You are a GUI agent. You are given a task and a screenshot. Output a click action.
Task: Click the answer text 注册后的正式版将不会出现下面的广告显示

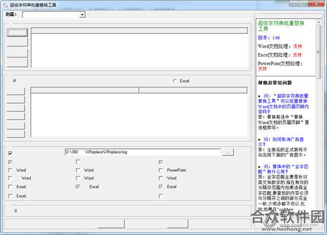pyautogui.click(x=282, y=152)
